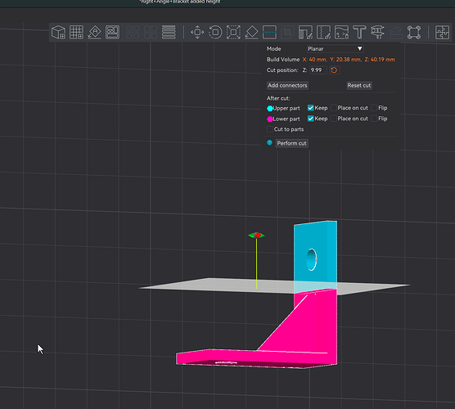Screen dimensions: 455x409
Task: Click the Arrange all objects icon
Action: click(112, 32)
